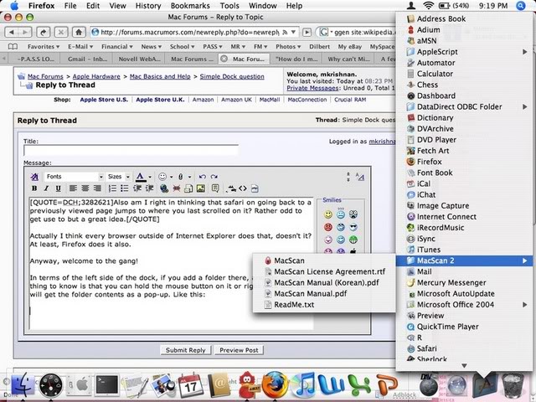536x402 pixels.
Task: Insert hyperlink with globe icon
Action: [x=164, y=188]
